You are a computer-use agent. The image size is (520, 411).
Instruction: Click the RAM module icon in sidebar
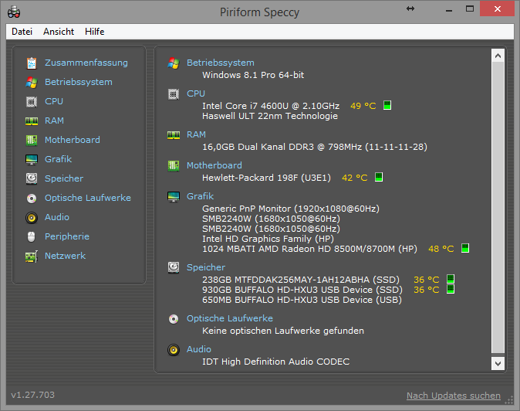click(32, 121)
